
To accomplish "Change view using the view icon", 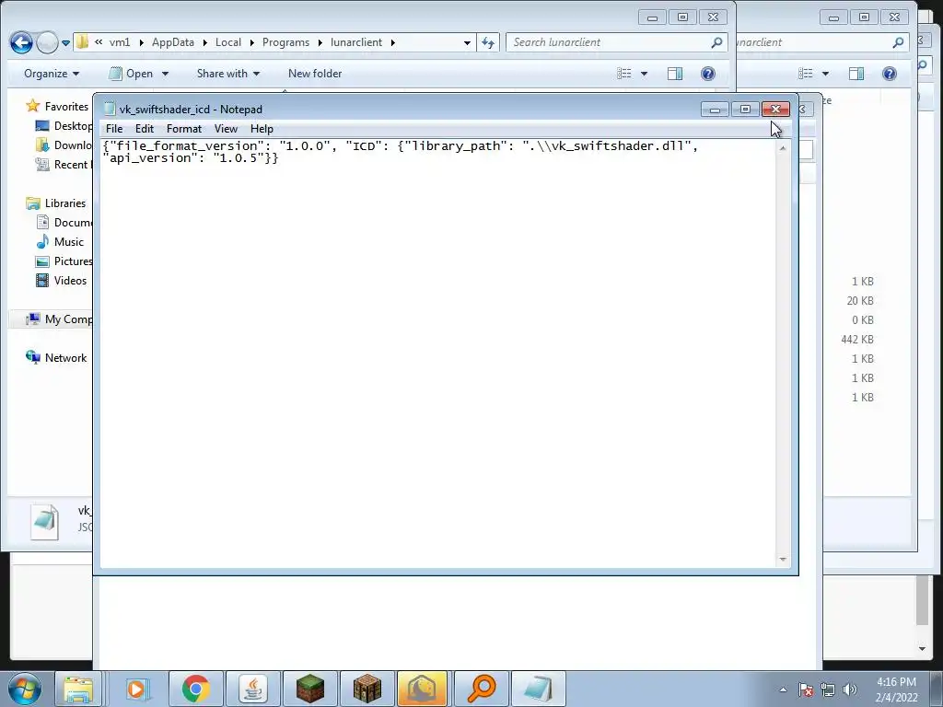I will [x=624, y=74].
